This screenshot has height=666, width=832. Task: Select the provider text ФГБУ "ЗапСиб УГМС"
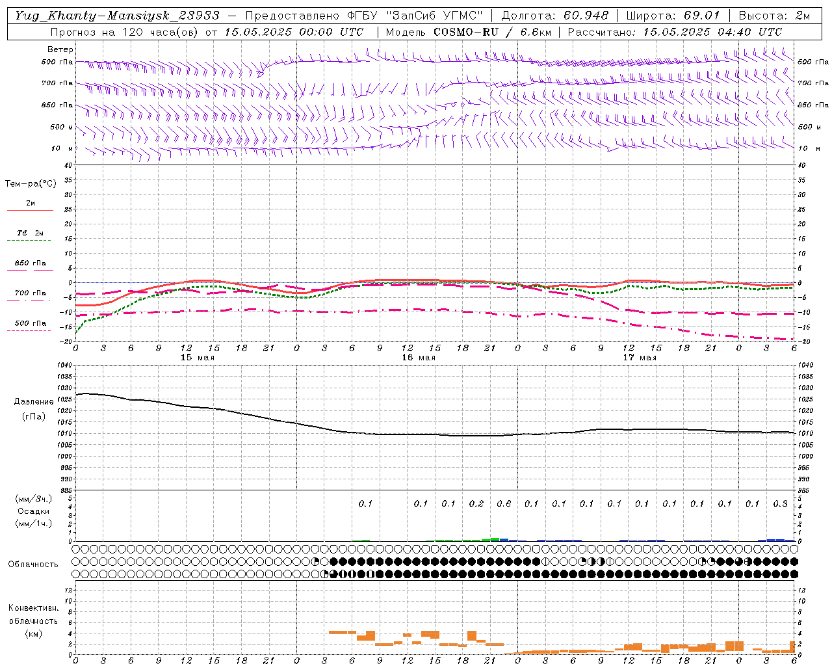(x=413, y=16)
